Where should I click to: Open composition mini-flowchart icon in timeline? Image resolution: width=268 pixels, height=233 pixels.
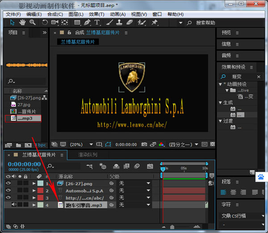click(x=90, y=166)
